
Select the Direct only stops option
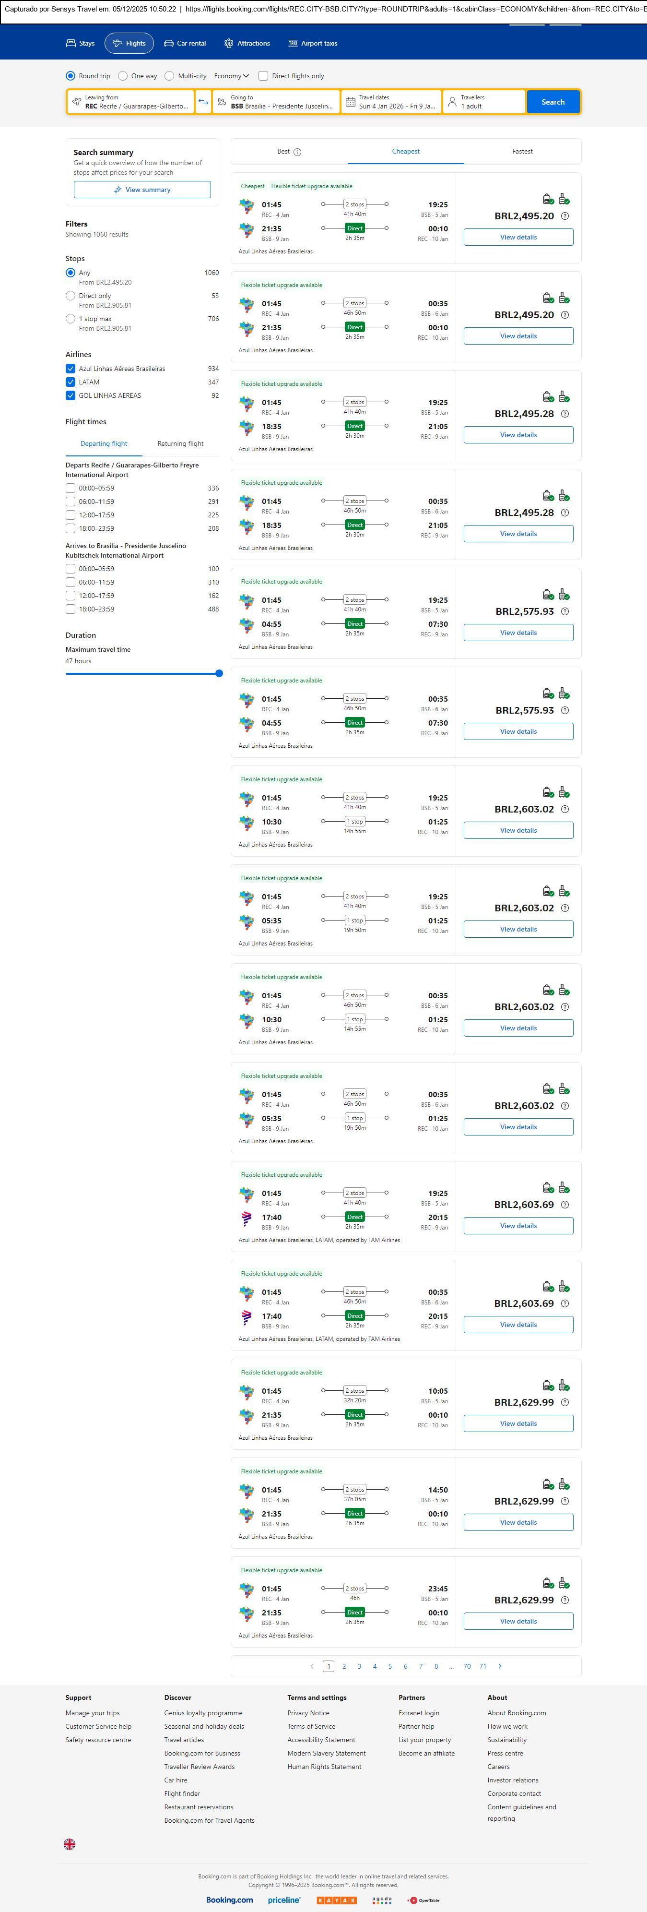71,296
